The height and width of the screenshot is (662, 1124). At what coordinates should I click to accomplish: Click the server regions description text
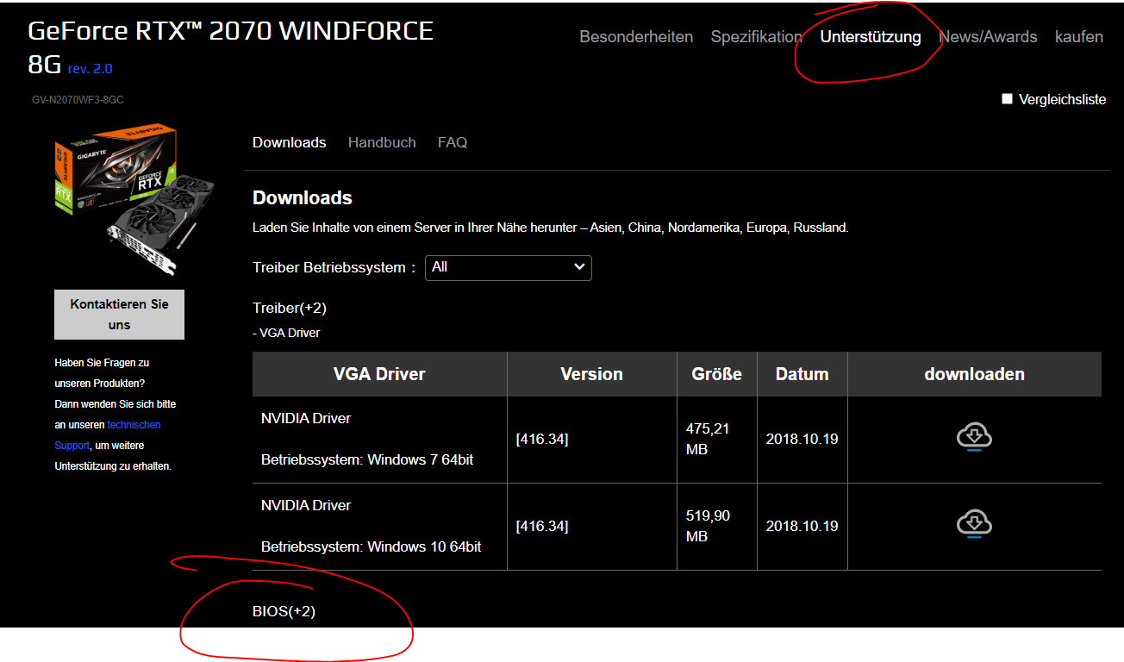[550, 228]
